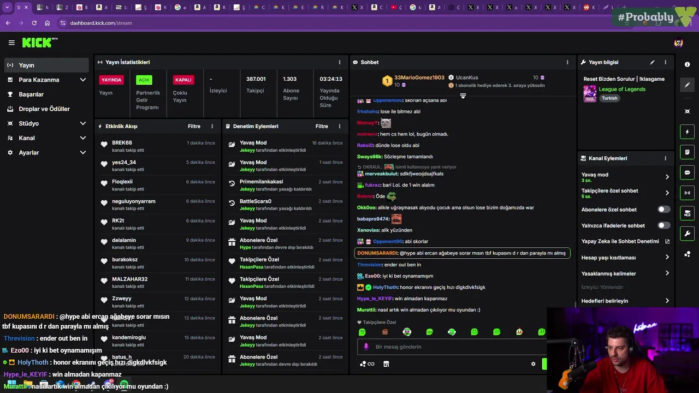Open Kanal Eylemleri three-dot menu

(x=665, y=158)
